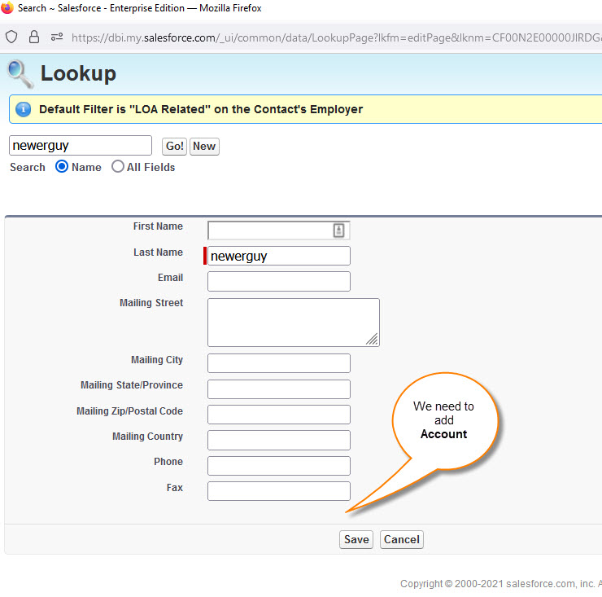Click the Email input field
The height and width of the screenshot is (597, 602).
tap(279, 281)
